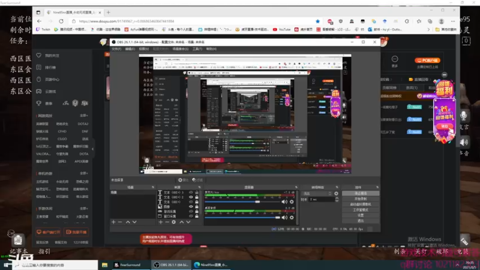
Task: Toggle visibility of 文本 (GDI+) source
Action: [191, 202]
